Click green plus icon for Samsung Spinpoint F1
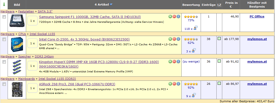This screenshot has width=275, height=103. 170,17
